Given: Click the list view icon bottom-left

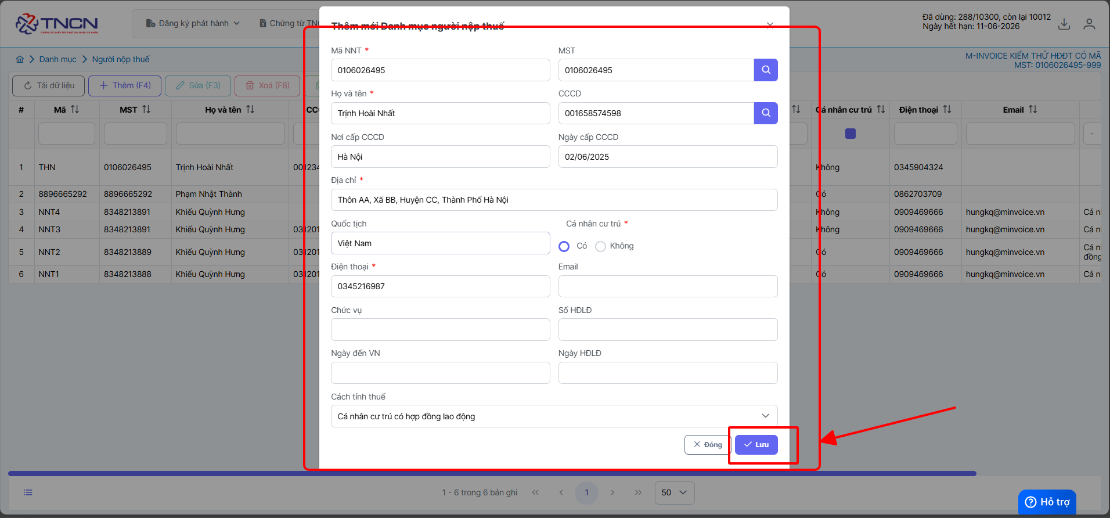Looking at the screenshot, I should click(28, 492).
